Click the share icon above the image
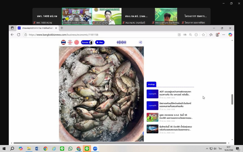The image size is (243, 152). [x=140, y=42]
